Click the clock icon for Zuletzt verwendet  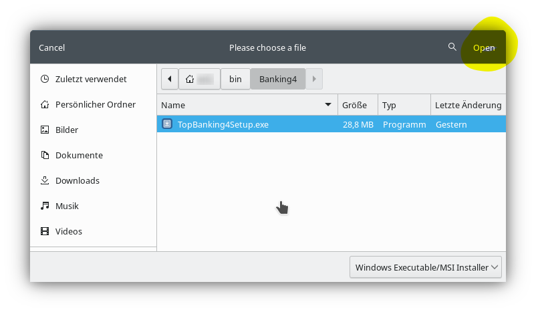click(45, 80)
